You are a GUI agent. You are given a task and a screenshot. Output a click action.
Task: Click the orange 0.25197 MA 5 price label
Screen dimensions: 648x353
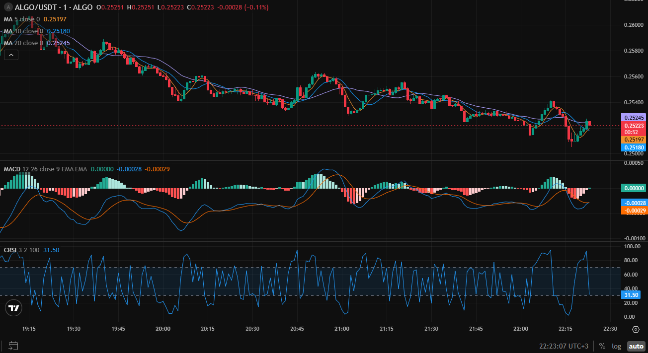coord(634,140)
